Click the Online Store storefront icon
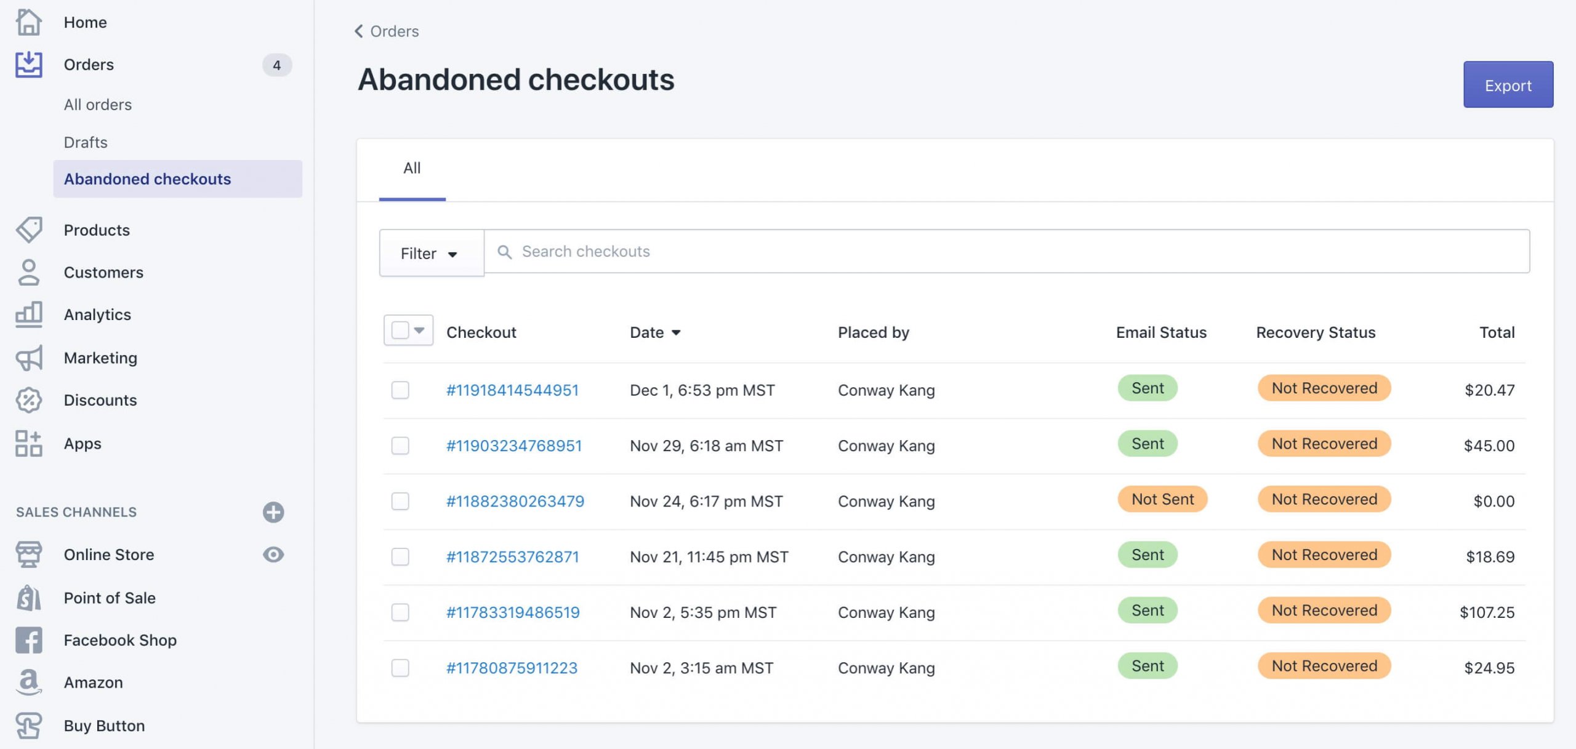This screenshot has width=1576, height=749. click(x=28, y=555)
